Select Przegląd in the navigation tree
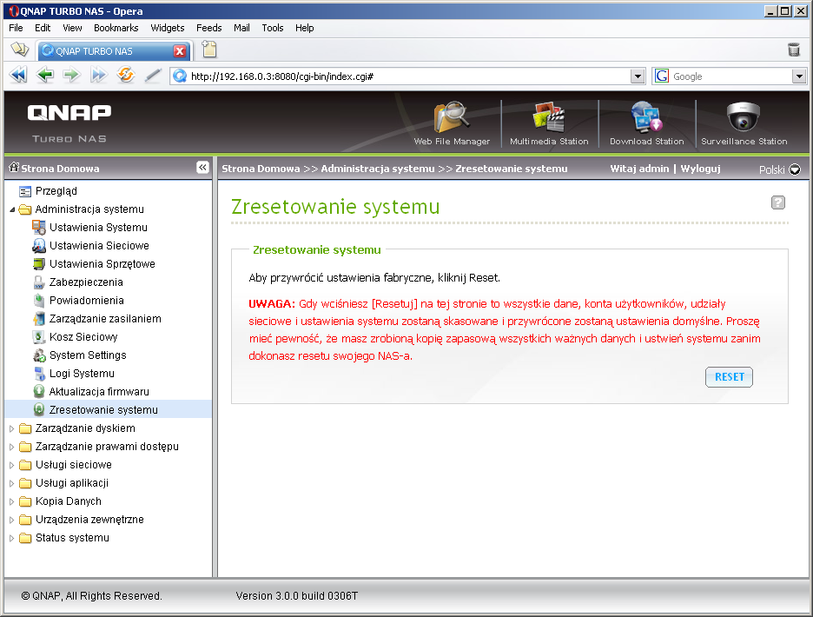This screenshot has width=813, height=617. coord(56,191)
